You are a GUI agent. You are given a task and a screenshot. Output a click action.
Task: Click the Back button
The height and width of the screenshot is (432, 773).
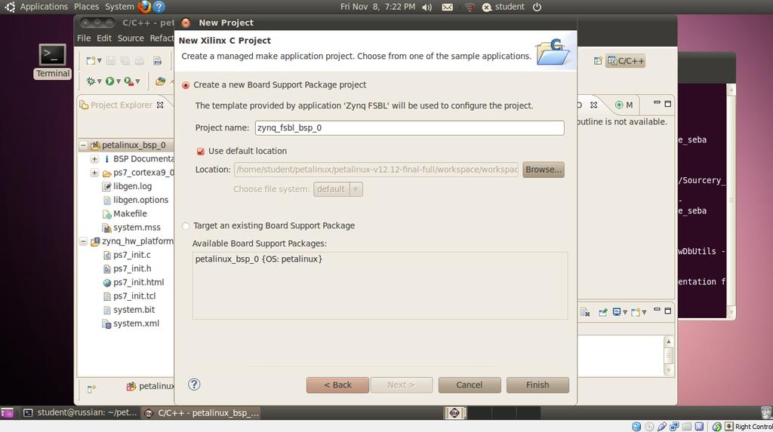point(337,385)
